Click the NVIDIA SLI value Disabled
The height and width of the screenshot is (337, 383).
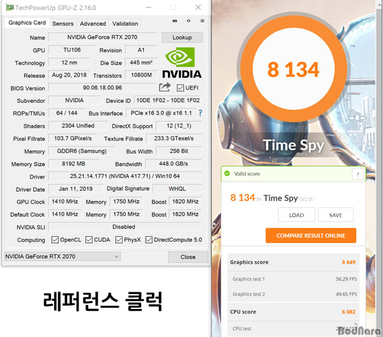[x=125, y=227]
